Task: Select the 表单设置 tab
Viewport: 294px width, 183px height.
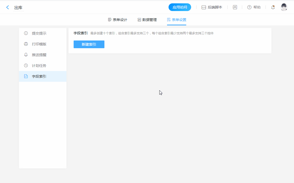Action: coord(177,20)
